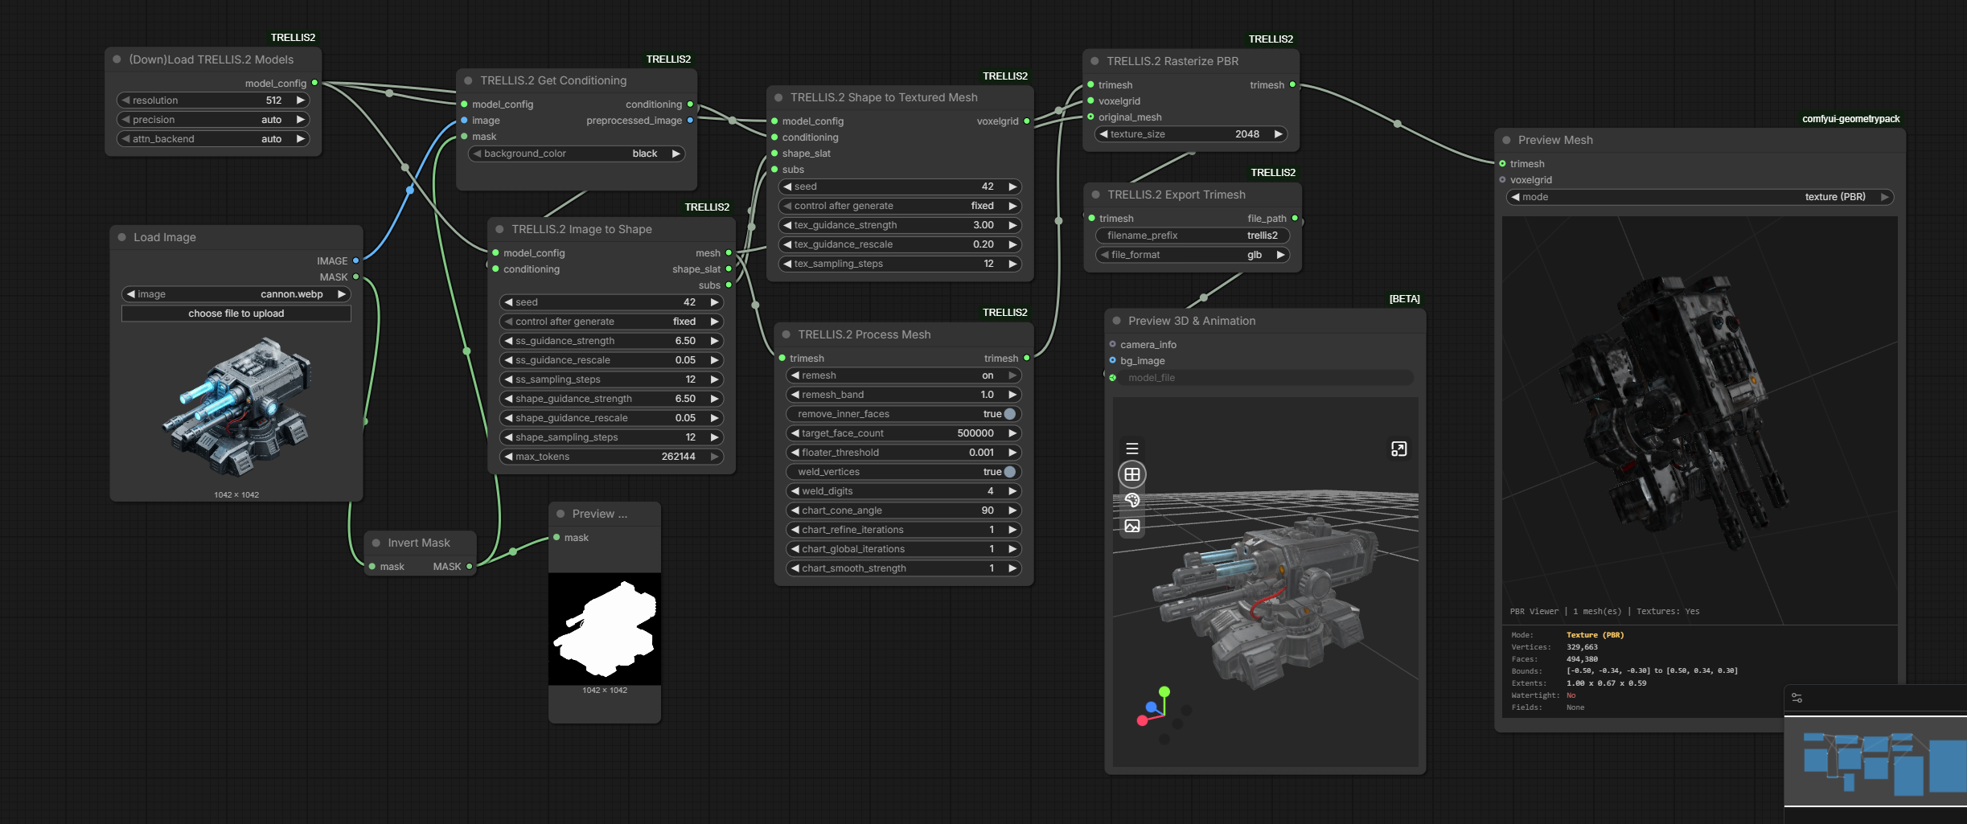Collapse the TRELLIS.2 Process Mesh node dot

786,334
